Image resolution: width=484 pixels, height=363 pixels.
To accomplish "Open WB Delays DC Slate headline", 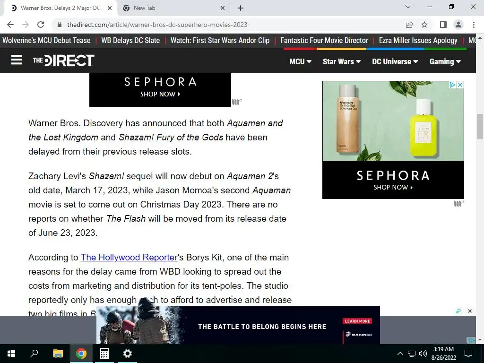I will click(130, 41).
